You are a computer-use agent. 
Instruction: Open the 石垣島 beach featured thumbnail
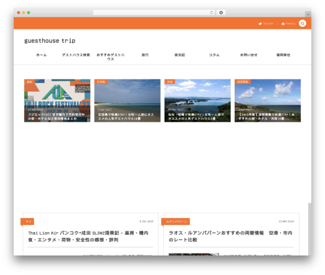[x=127, y=101]
